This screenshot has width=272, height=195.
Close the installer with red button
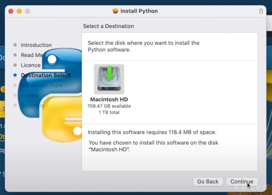(x=11, y=11)
